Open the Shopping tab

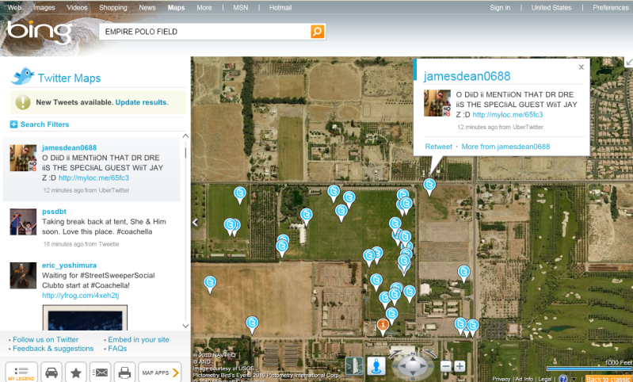tap(113, 7)
